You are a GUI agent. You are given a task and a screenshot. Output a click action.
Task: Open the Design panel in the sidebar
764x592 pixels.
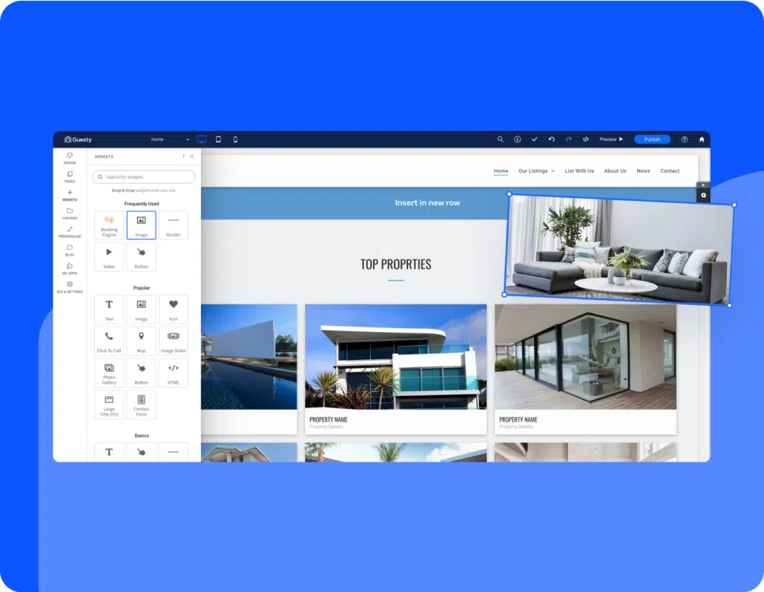70,159
